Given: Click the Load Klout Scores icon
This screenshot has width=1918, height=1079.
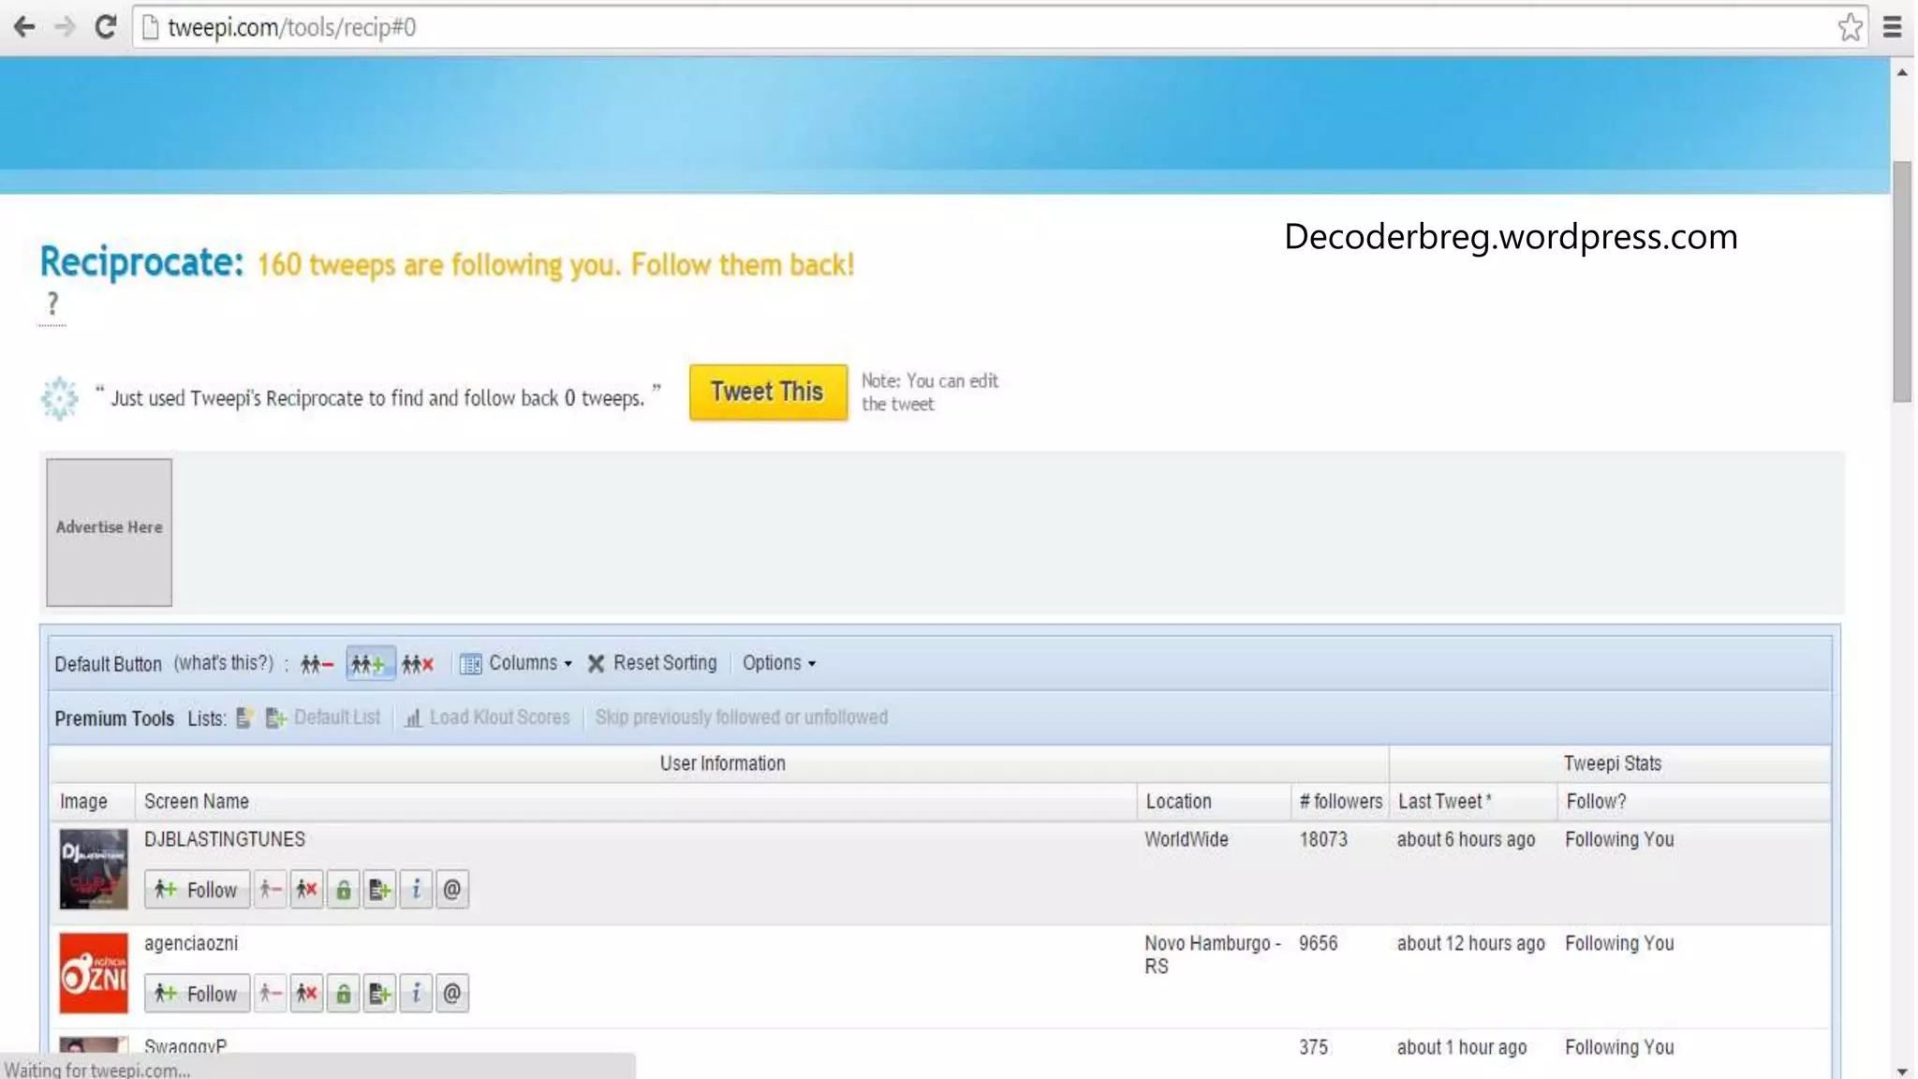Looking at the screenshot, I should click(413, 718).
